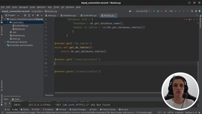Viewport: 202px width, 114px height.
Task: Toggle the Bookmarks sidebar stripe button
Action: (2, 100)
